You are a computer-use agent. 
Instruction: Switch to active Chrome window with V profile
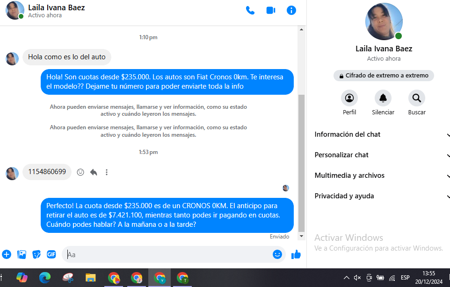[x=160, y=278]
